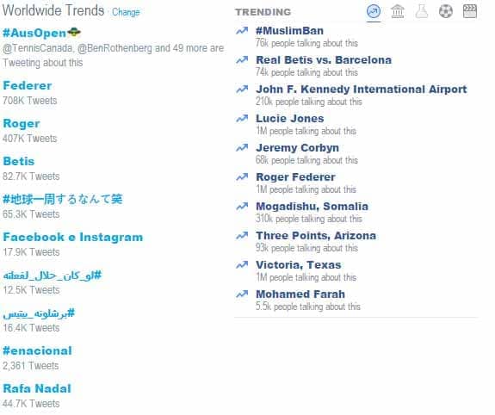Click trend arrow beside Roger Federer
The height and width of the screenshot is (415, 495).
click(x=242, y=177)
